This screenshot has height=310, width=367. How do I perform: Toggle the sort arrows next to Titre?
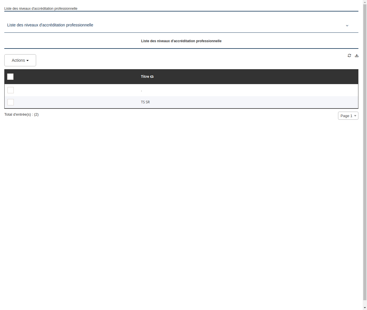point(152,77)
